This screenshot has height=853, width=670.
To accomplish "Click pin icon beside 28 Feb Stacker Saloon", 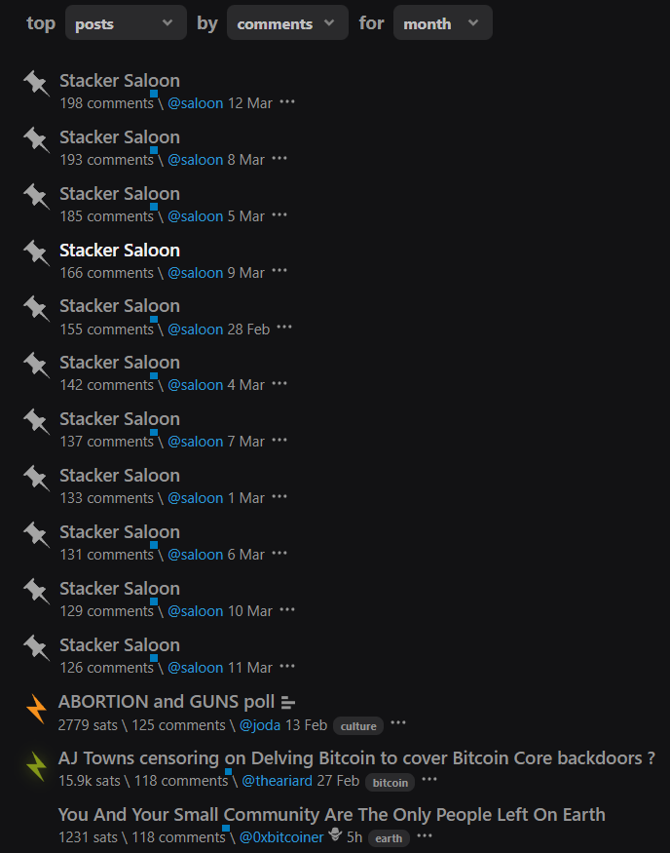I will point(36,308).
